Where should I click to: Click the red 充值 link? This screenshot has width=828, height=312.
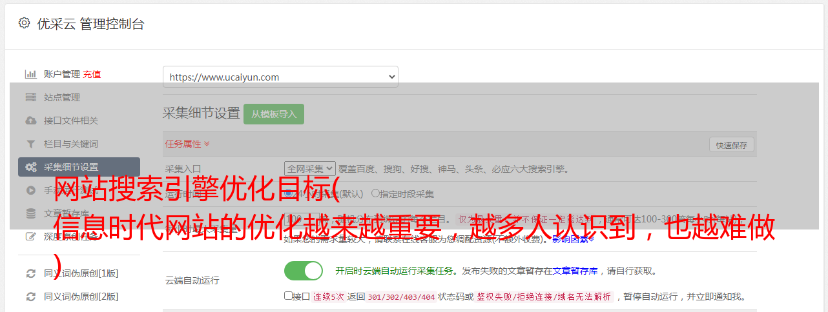point(92,74)
